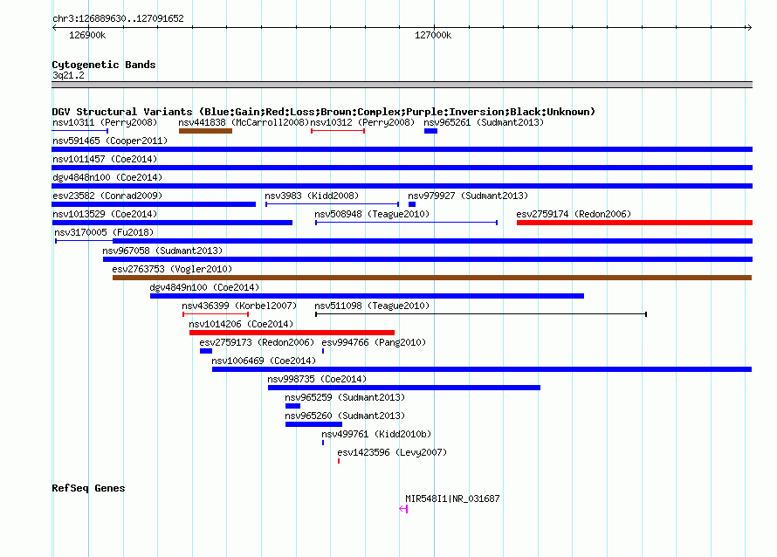Viewport: 777px width, 557px height.
Task: Click esv1423596 (Levy2007) label
Action: (x=393, y=452)
